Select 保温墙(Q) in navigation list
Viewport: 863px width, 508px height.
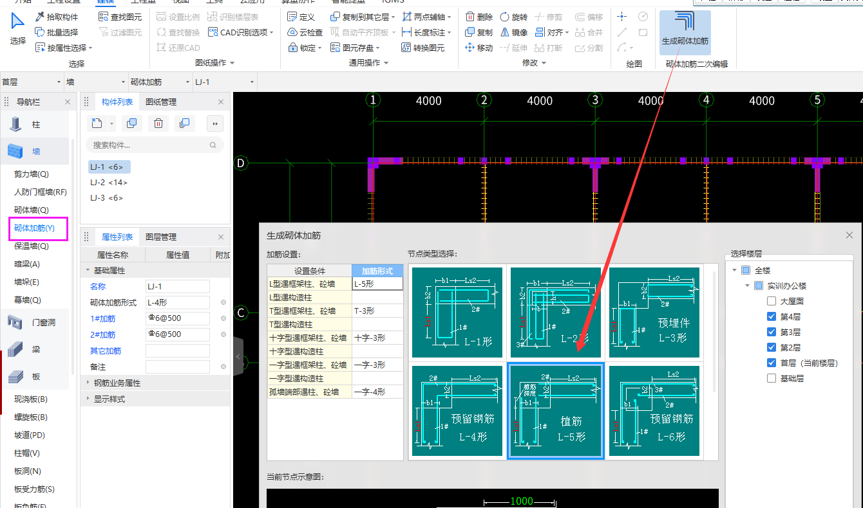(32, 246)
